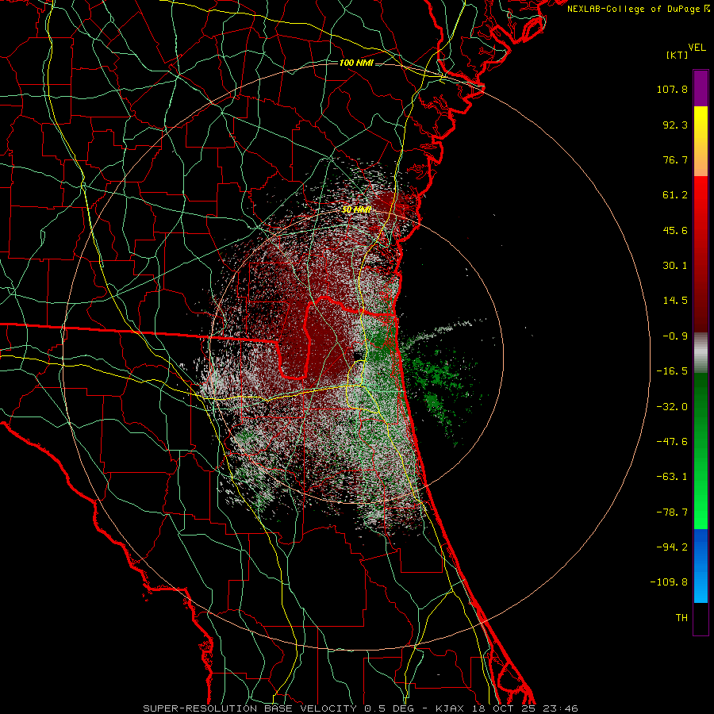Screen dimensions: 714x714
Task: Click the 45.6 velocity scale value
Action: pos(675,230)
